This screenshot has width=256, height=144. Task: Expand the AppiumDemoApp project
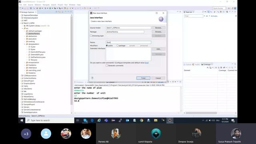tap(20, 15)
